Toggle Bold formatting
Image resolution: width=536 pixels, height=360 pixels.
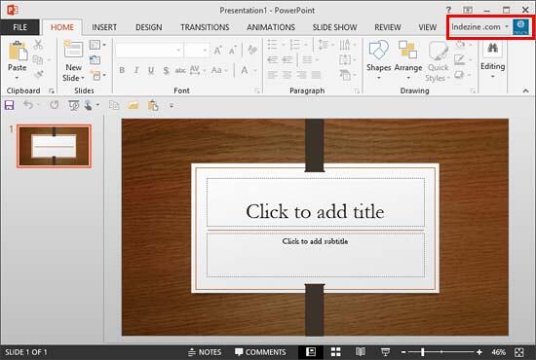122,70
